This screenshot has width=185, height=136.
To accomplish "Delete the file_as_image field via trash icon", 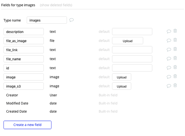I will (175, 40).
